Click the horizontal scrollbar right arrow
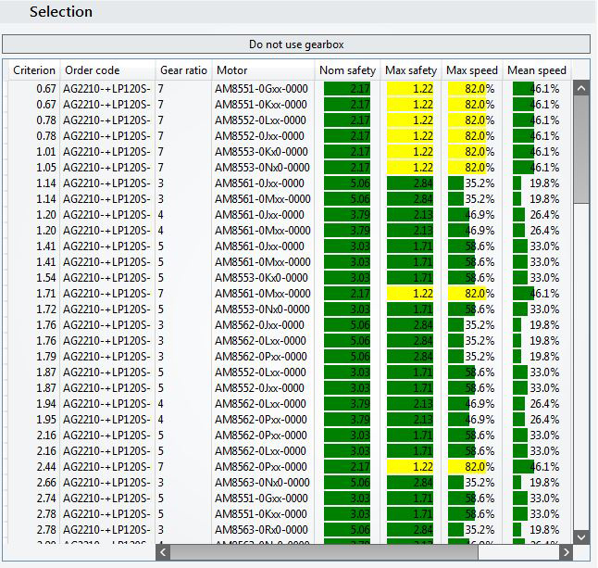 point(566,552)
